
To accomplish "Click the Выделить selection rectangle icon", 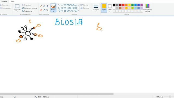I will [17, 6].
